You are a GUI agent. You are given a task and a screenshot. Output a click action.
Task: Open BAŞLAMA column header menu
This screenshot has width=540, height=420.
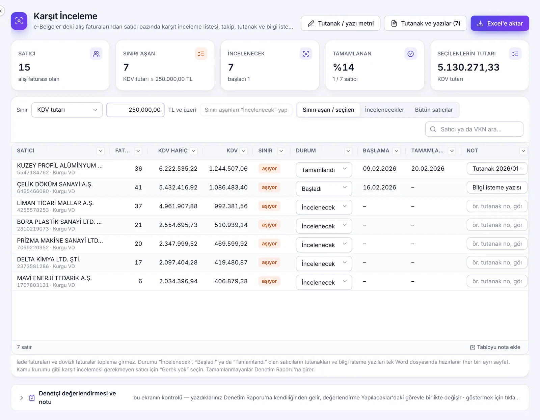397,151
